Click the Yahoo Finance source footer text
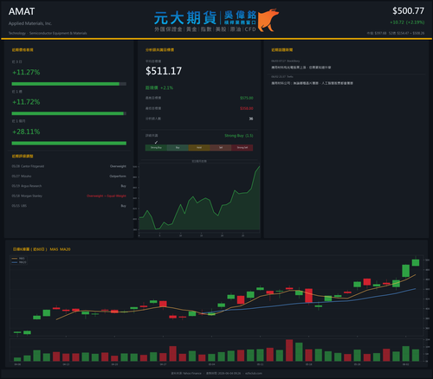 click(x=186, y=373)
